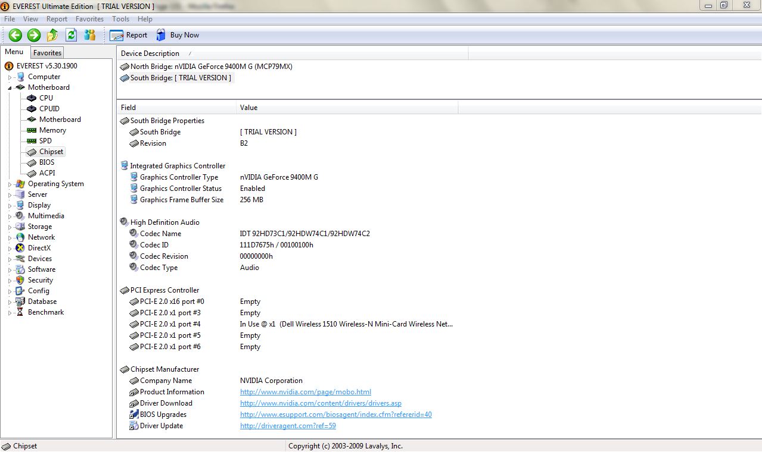
Task: Select the Graphics Frame Buffer Size row
Action: [196, 200]
